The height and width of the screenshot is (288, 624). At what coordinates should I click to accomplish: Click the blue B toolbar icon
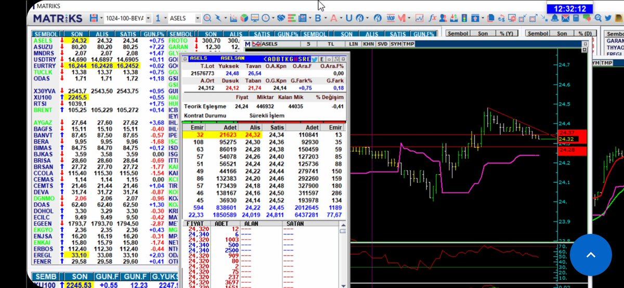click(x=318, y=18)
